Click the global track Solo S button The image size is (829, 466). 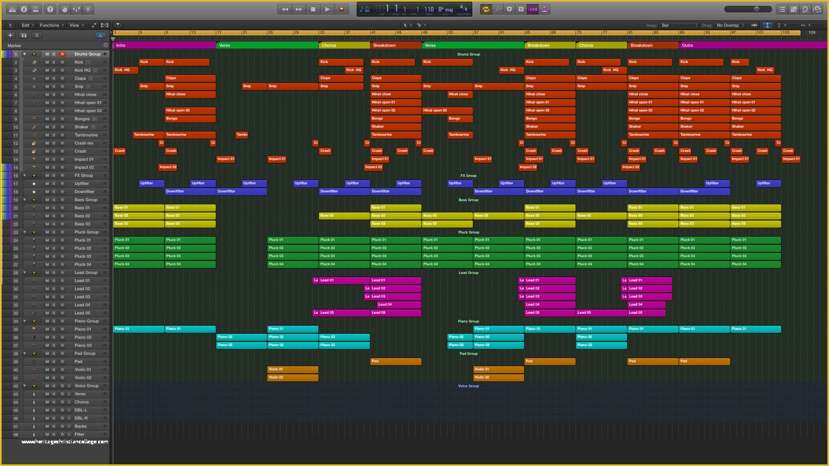point(37,36)
